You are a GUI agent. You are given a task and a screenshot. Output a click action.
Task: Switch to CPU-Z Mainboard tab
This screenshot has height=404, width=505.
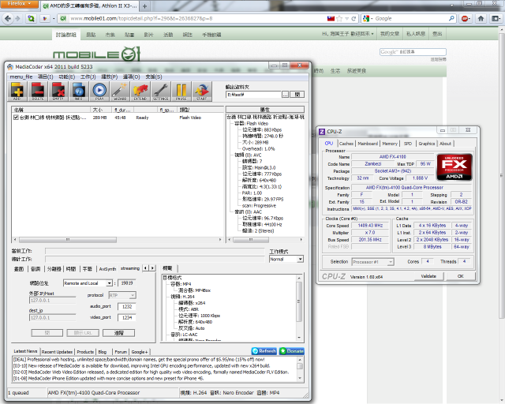pos(368,144)
